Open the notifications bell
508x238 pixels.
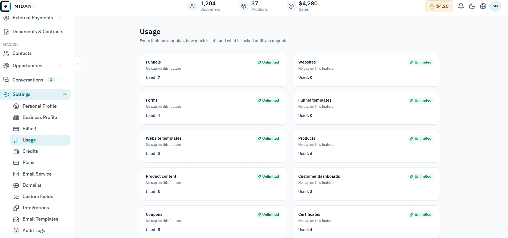tap(461, 6)
